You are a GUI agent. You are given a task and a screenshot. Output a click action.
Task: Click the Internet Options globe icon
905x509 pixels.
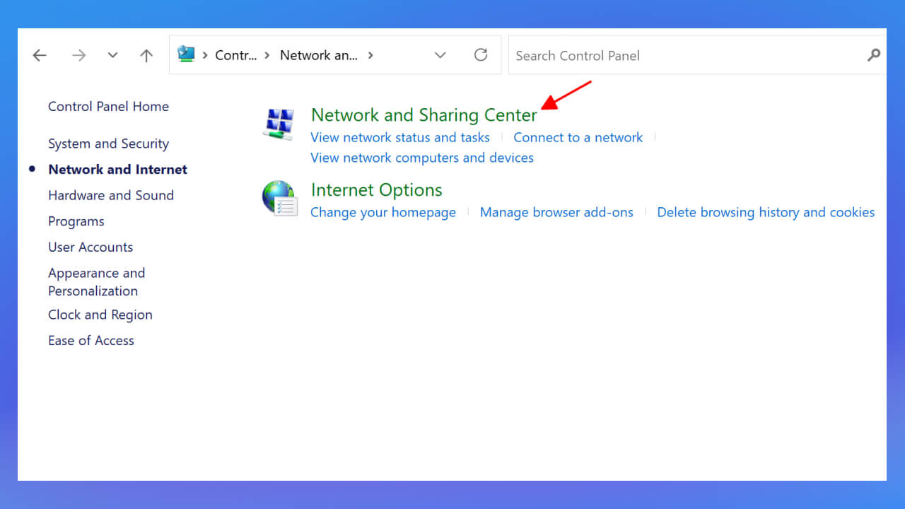tap(279, 198)
